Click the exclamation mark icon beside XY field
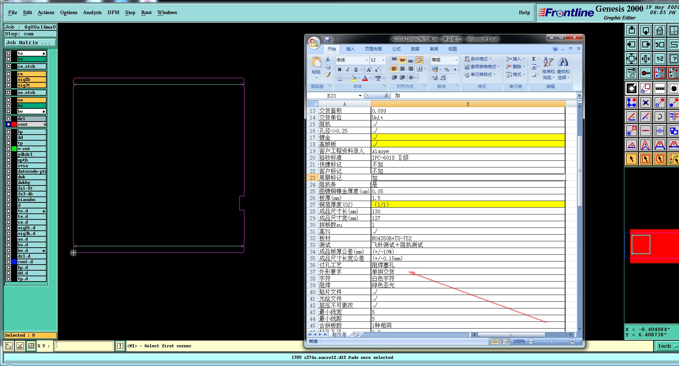This screenshot has width=679, height=366. coord(120,346)
